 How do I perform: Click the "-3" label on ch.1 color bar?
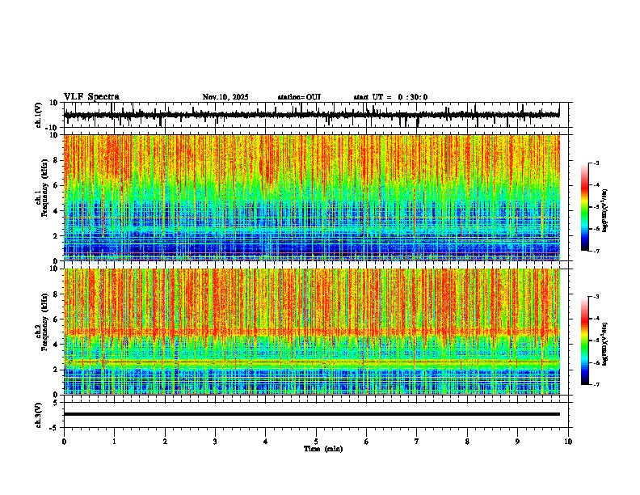tap(596, 163)
